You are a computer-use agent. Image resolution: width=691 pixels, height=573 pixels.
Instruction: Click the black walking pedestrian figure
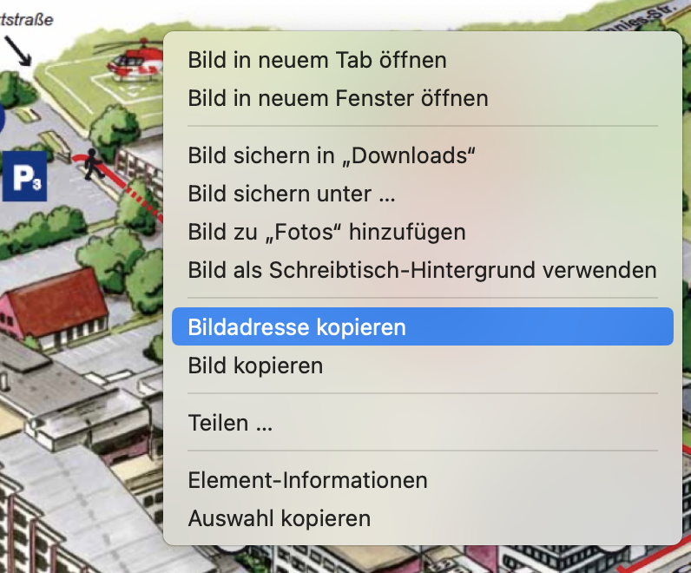click(x=94, y=164)
